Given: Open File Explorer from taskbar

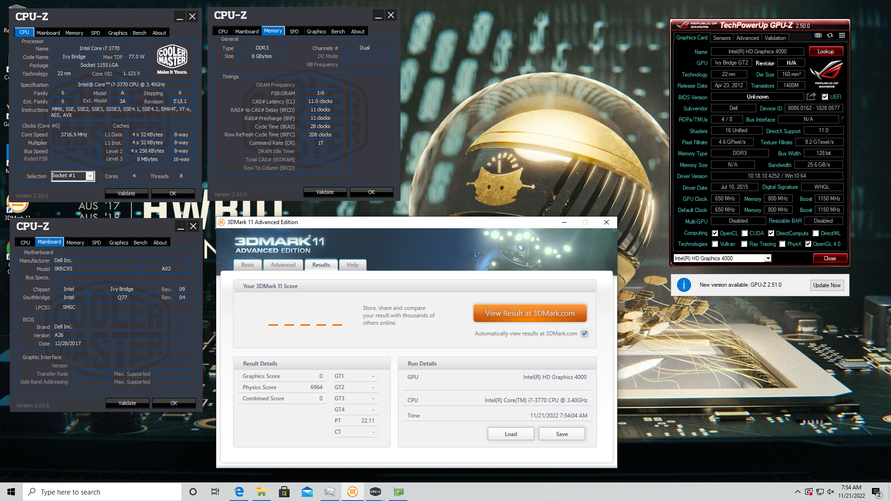Looking at the screenshot, I should coord(261,492).
